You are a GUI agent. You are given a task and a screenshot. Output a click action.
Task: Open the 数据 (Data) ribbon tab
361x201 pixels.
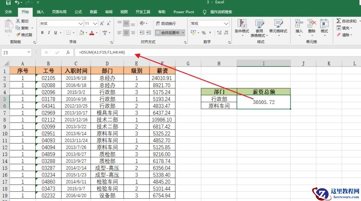(x=94, y=12)
